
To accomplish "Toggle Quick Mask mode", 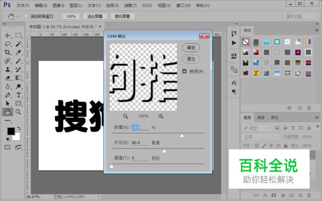I will click(x=7, y=147).
